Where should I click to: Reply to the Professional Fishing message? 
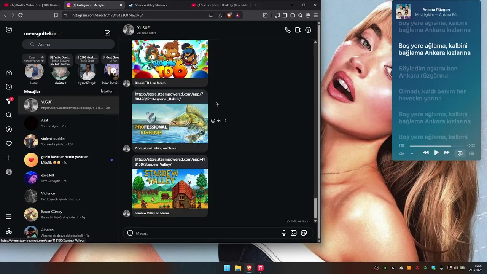point(219,121)
